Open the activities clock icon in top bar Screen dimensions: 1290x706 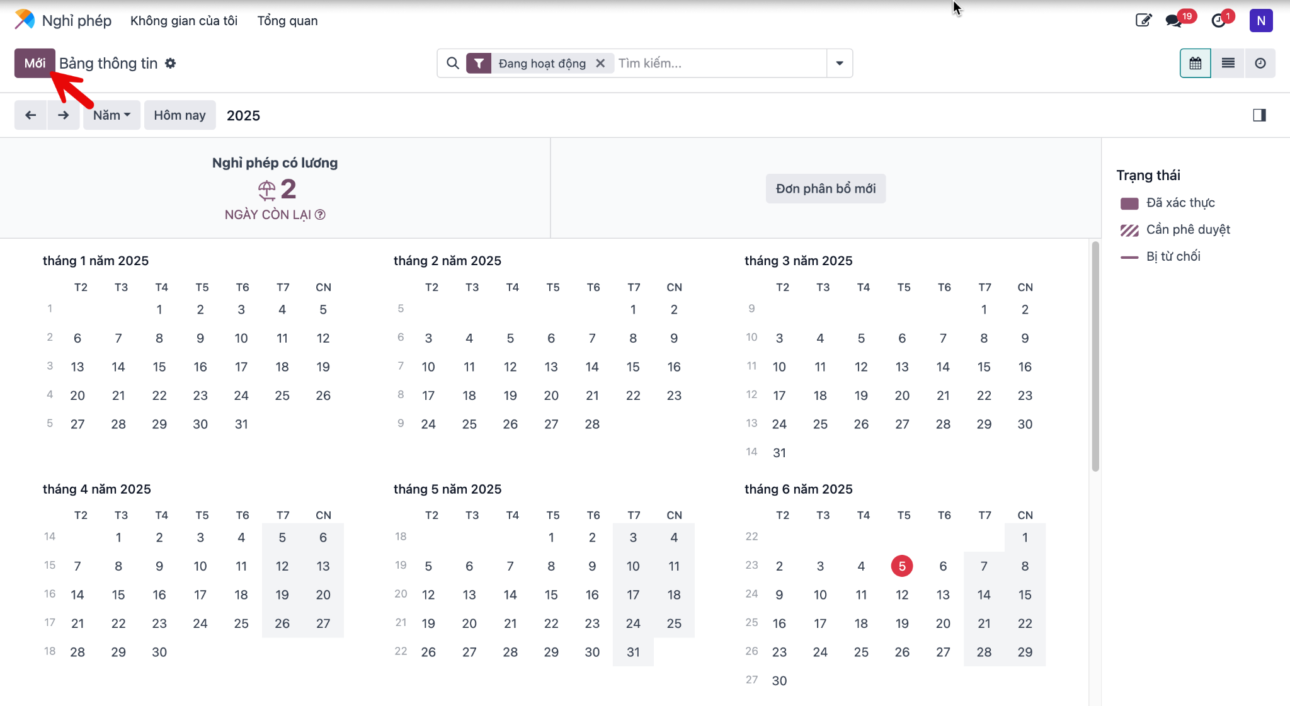[x=1219, y=20]
